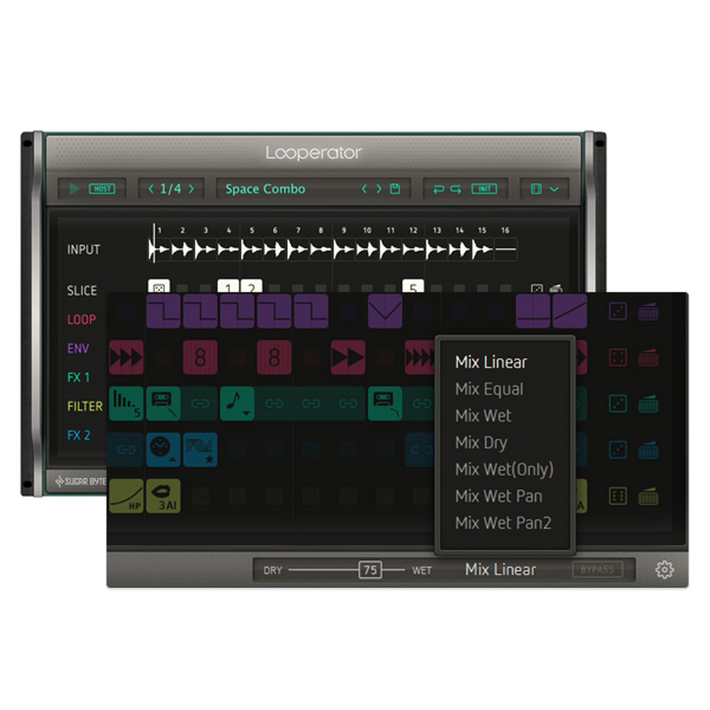This screenshot has width=710, height=710.
Task: Click the SLICE cell labeled 2
Action: [251, 286]
